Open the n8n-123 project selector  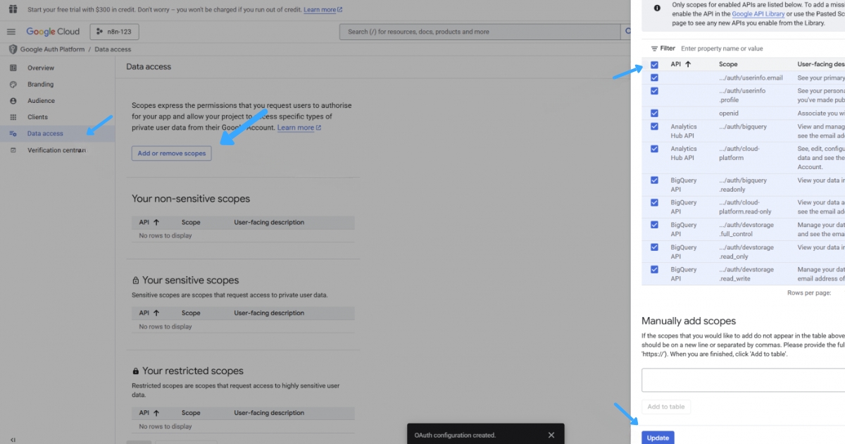tap(114, 31)
